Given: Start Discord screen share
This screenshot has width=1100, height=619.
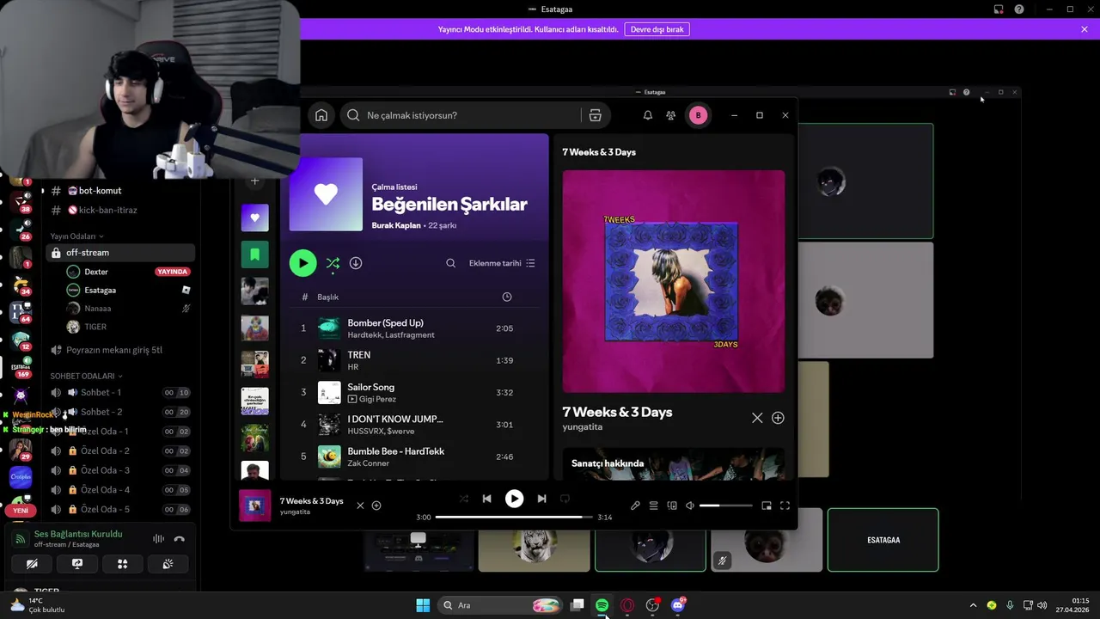Looking at the screenshot, I should pyautogui.click(x=77, y=564).
